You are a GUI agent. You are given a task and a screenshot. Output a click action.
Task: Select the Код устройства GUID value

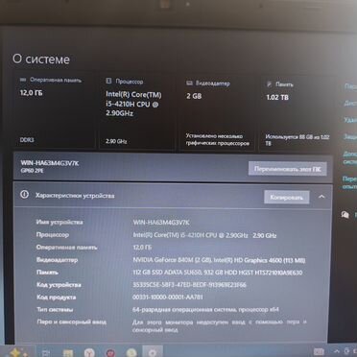[189, 285]
